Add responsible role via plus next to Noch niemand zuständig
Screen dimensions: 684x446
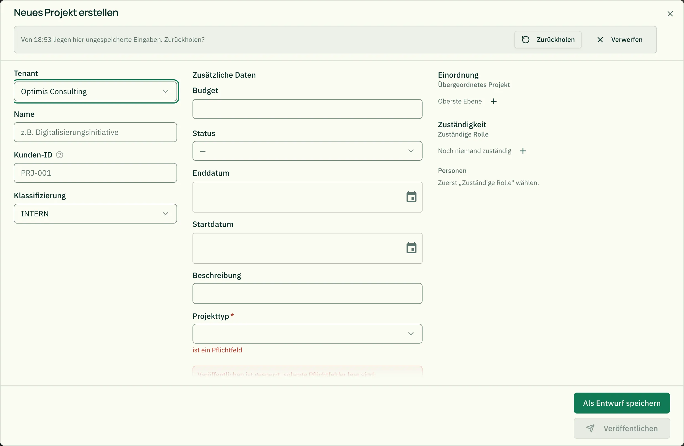point(523,151)
